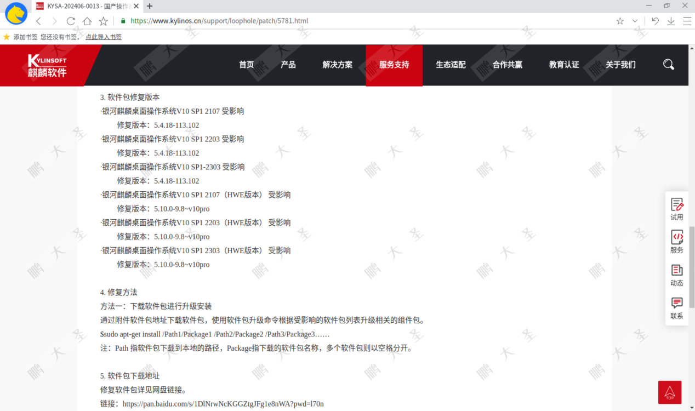Image resolution: width=695 pixels, height=411 pixels.
Task: Open the 服务支持 nav menu
Action: pyautogui.click(x=394, y=65)
